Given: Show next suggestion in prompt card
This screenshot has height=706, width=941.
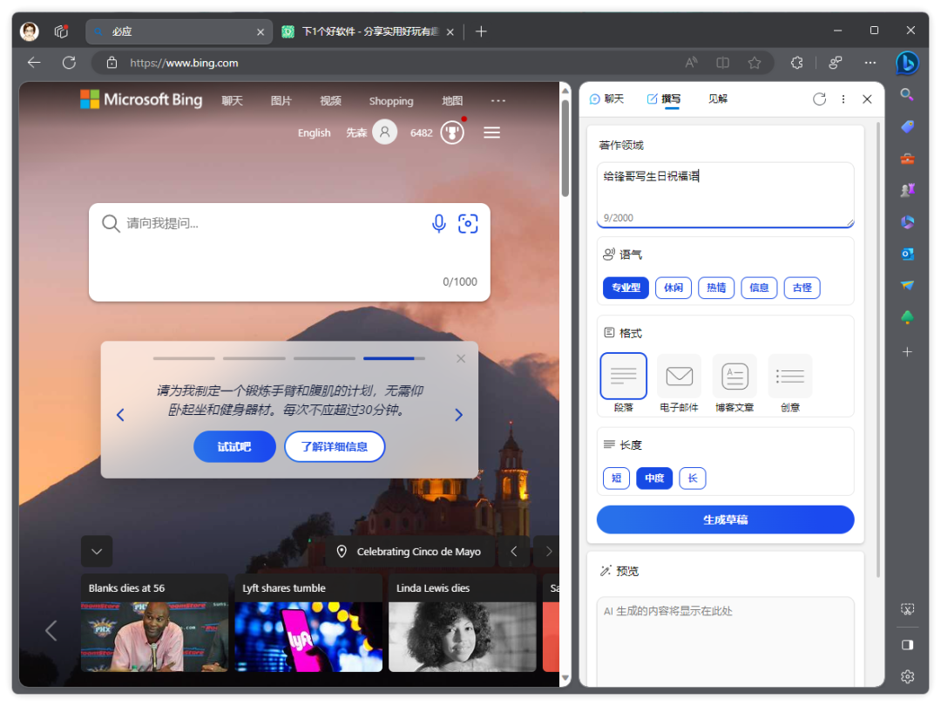Looking at the screenshot, I should click(x=458, y=415).
